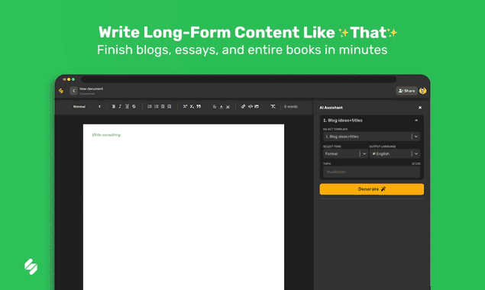This screenshot has height=290, width=485.
Task: Click the words count indicator
Action: click(291, 107)
